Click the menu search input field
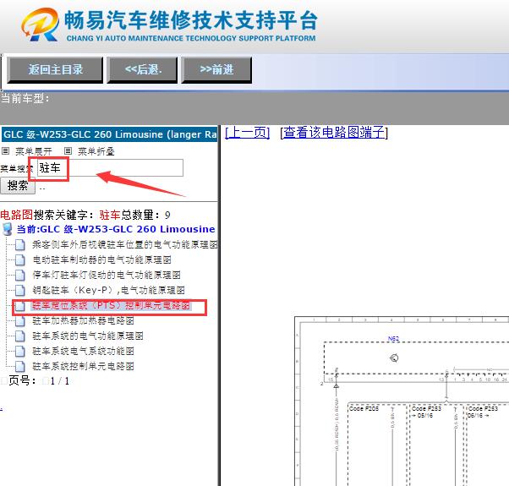This screenshot has height=486, width=509. pyautogui.click(x=111, y=167)
